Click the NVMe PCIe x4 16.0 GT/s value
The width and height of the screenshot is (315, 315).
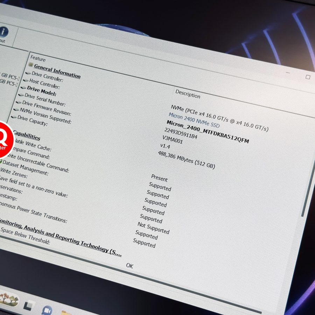pyautogui.click(x=219, y=118)
